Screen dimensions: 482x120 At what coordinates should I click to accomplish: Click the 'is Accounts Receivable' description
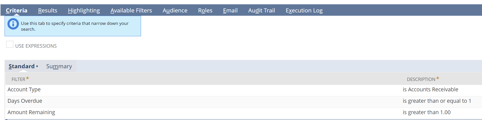[430, 90]
